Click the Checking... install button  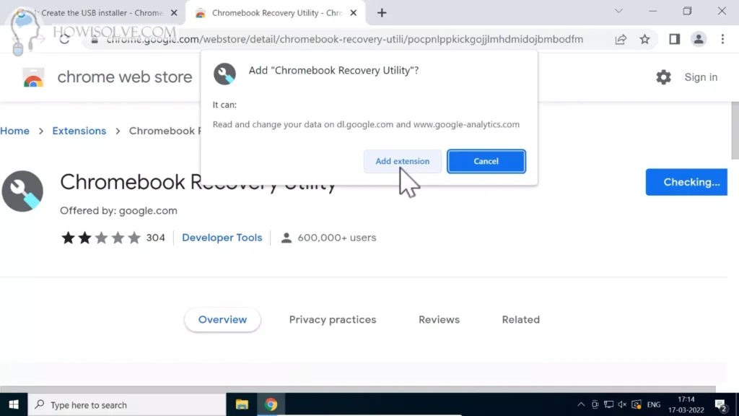click(686, 182)
